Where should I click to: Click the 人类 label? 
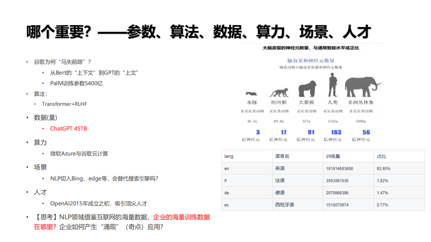coord(333,102)
